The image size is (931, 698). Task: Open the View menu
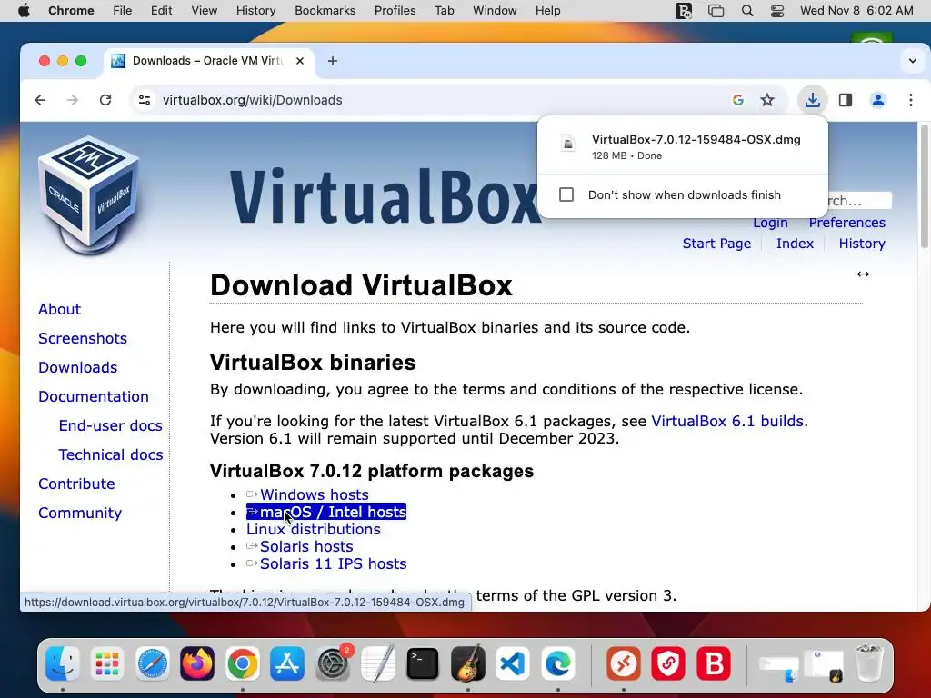click(205, 11)
